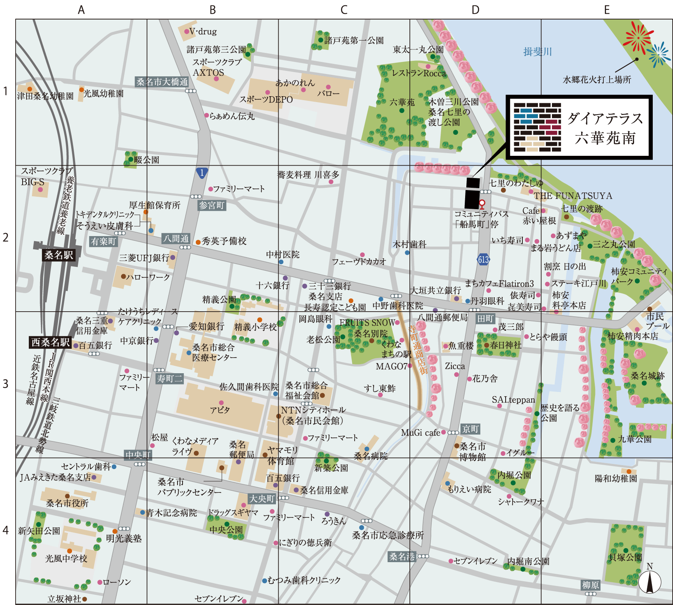Click the 貝塚公園 park label

click(x=625, y=557)
